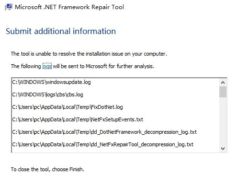Click the log list scroll down arrow
The height and width of the screenshot is (188, 237).
coord(223,149)
